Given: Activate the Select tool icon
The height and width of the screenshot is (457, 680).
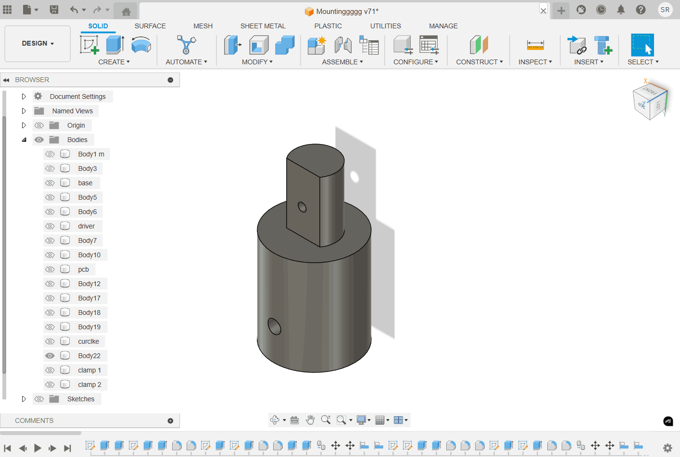Looking at the screenshot, I should click(642, 45).
